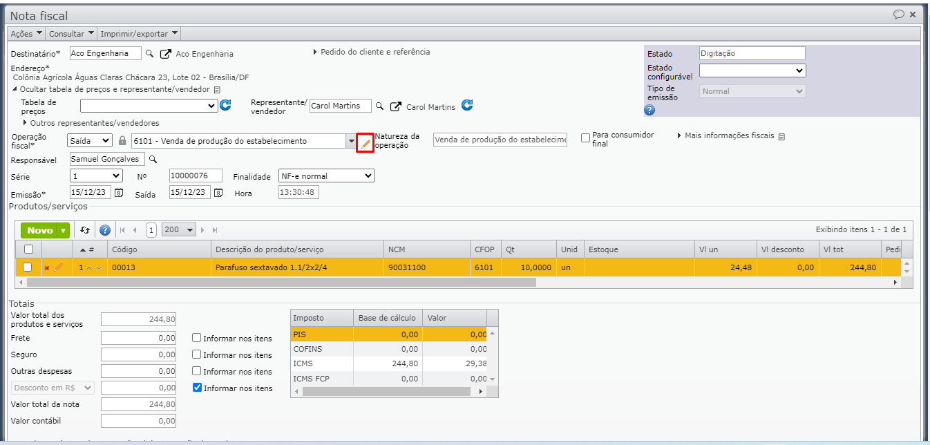
Task: Toggle Para consumidor final checkbox
Action: click(x=585, y=138)
